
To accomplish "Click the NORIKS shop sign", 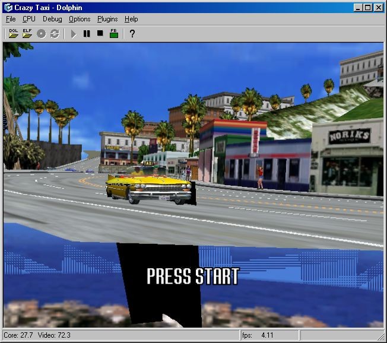I will pyautogui.click(x=350, y=136).
